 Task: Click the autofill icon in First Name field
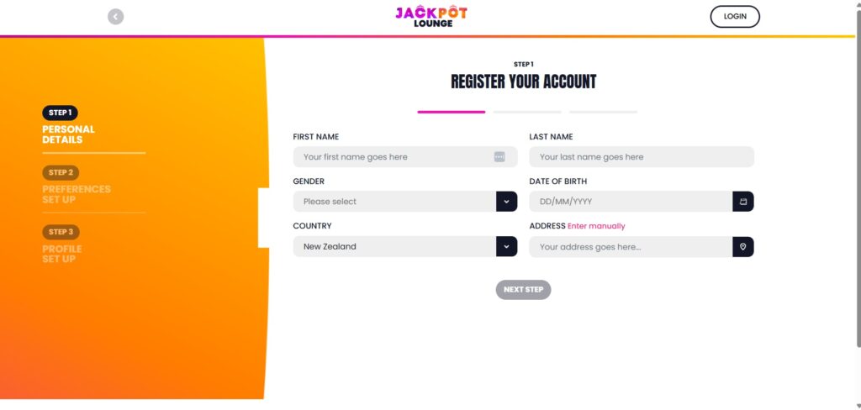[x=499, y=157]
